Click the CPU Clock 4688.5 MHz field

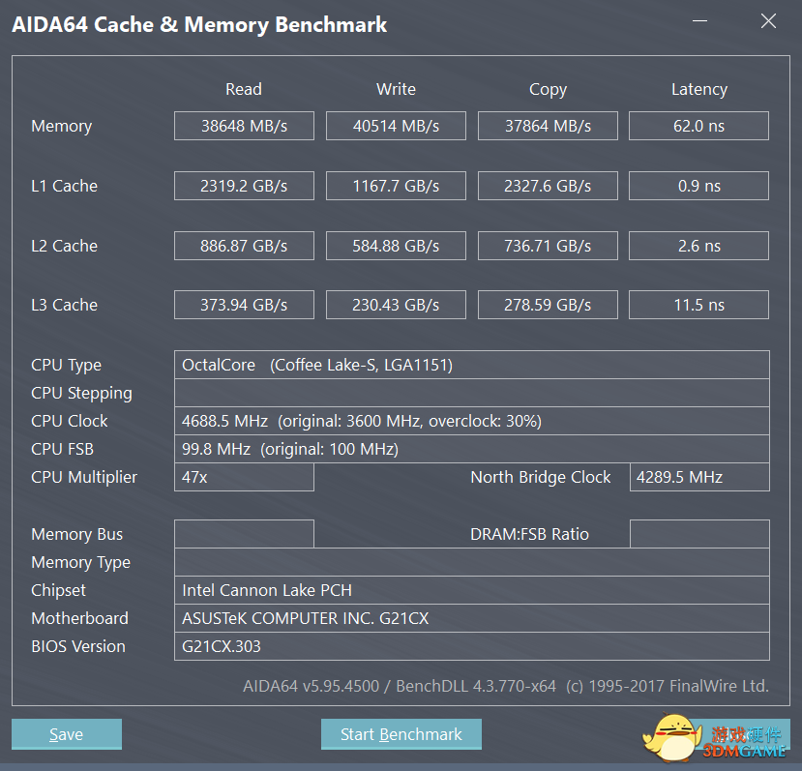(x=471, y=421)
